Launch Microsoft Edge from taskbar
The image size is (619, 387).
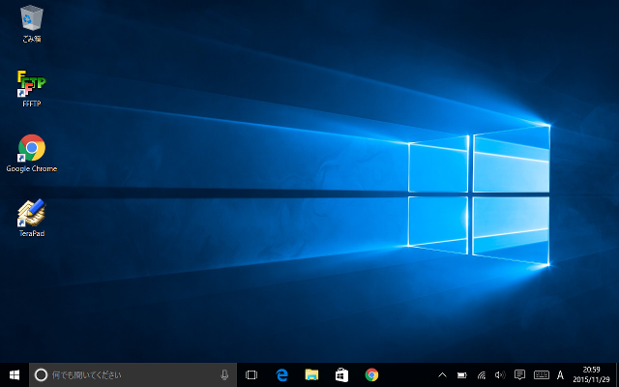tap(282, 374)
